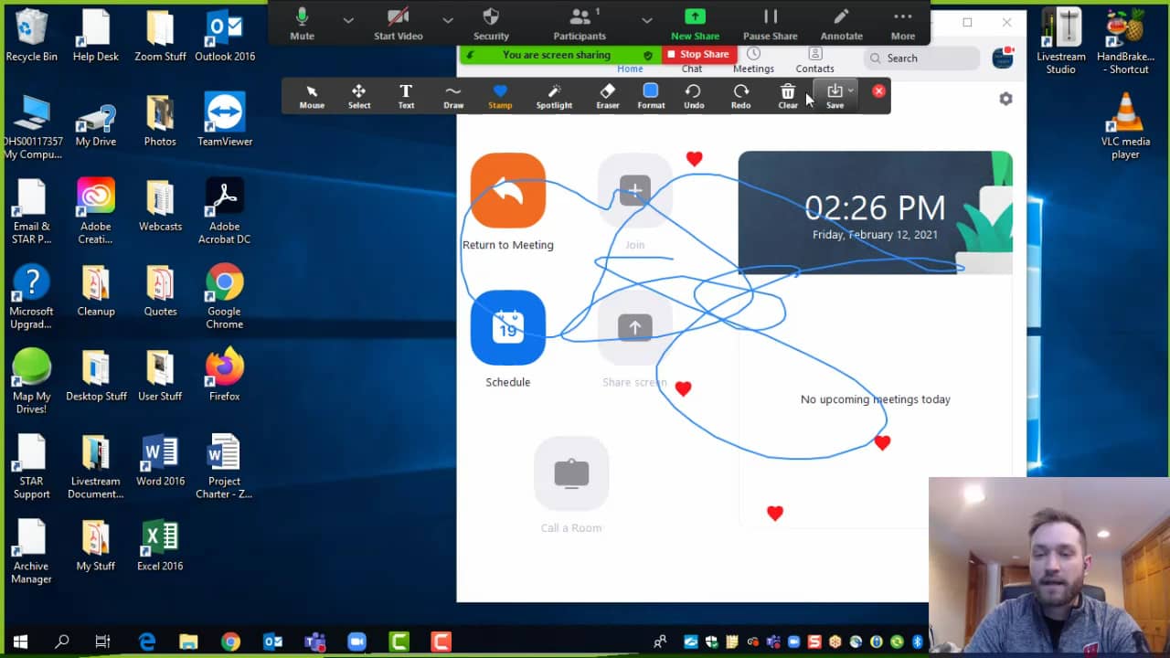Start a New Share
Viewport: 1170px width, 658px height.
tap(695, 24)
